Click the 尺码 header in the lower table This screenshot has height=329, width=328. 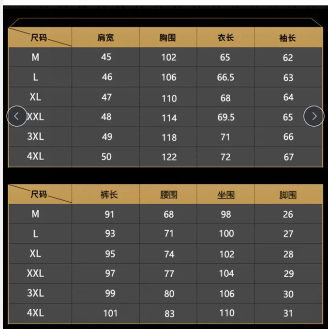(x=39, y=194)
